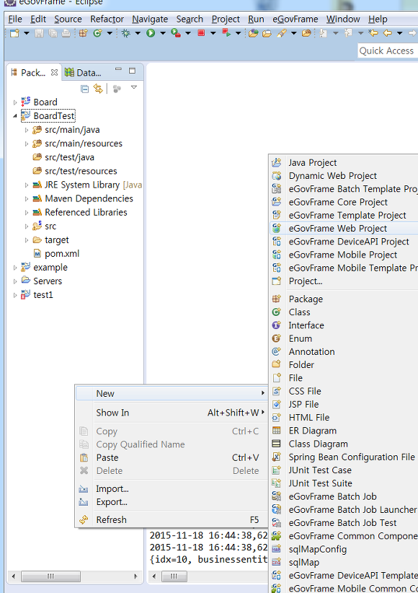Click console horizontal scrollbar thumb
The height and width of the screenshot is (593, 418).
coord(174,576)
